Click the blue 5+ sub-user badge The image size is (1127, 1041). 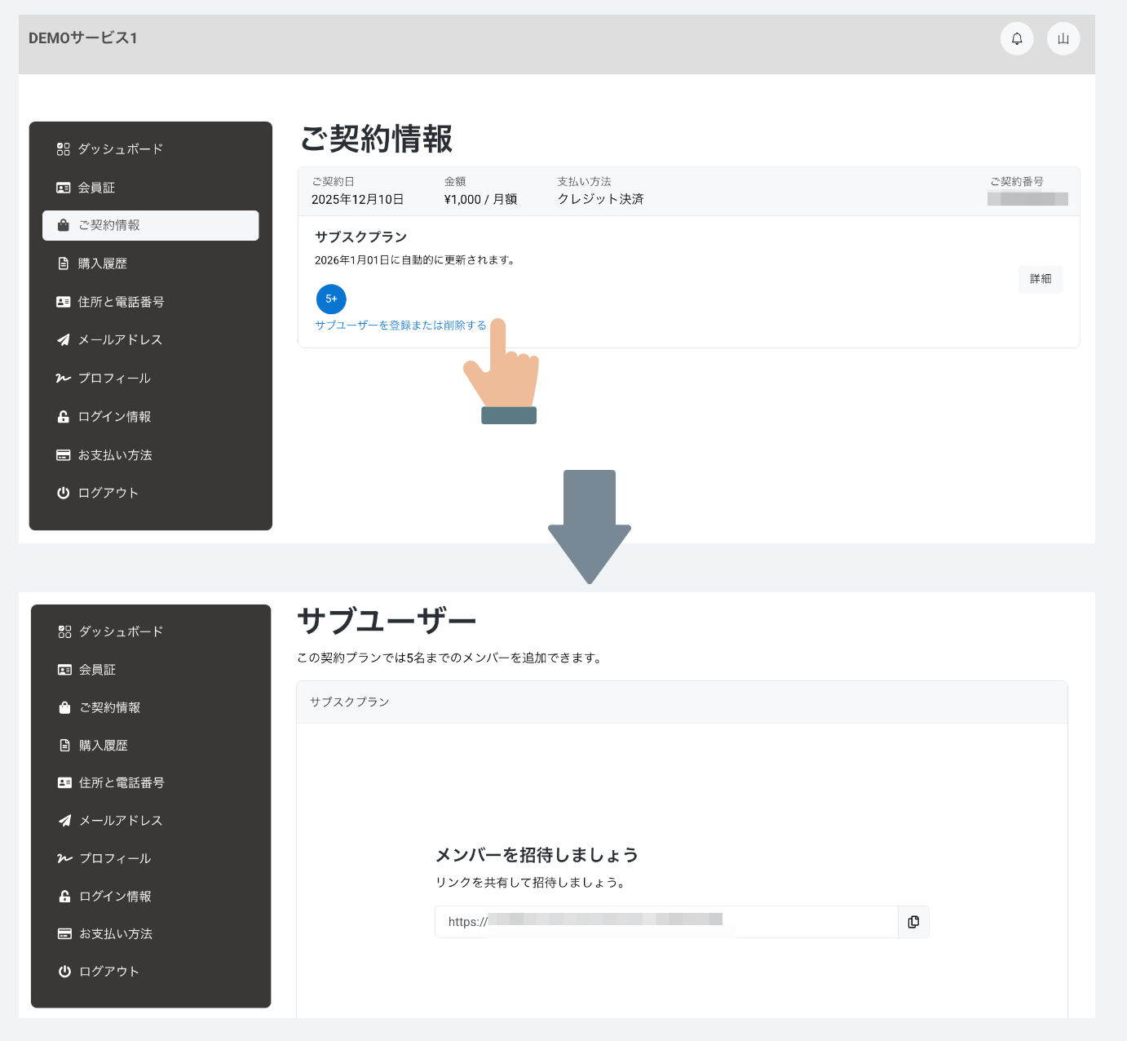click(331, 299)
